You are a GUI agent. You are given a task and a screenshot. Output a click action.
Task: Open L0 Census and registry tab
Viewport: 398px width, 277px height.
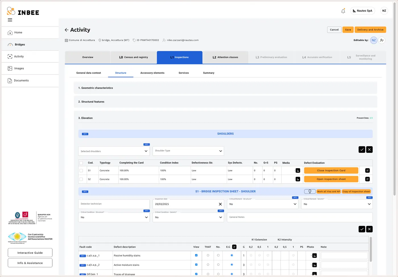coord(134,57)
